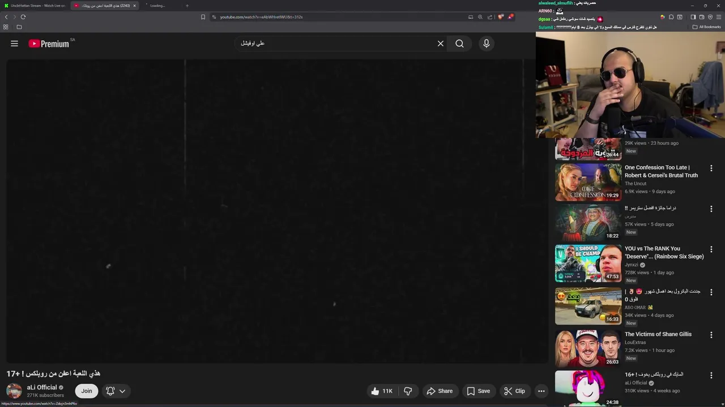This screenshot has width=725, height=407.
Task: Click the YouTube Premium logo
Action: click(50, 44)
